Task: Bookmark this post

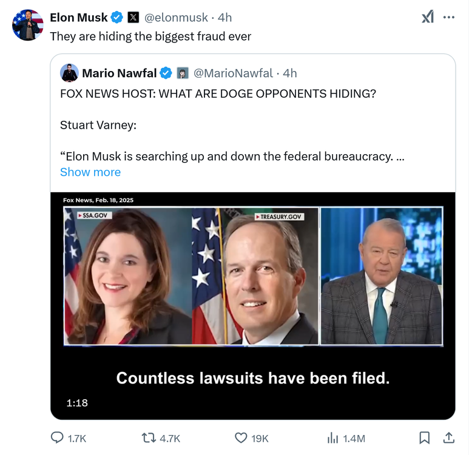Action: point(425,437)
